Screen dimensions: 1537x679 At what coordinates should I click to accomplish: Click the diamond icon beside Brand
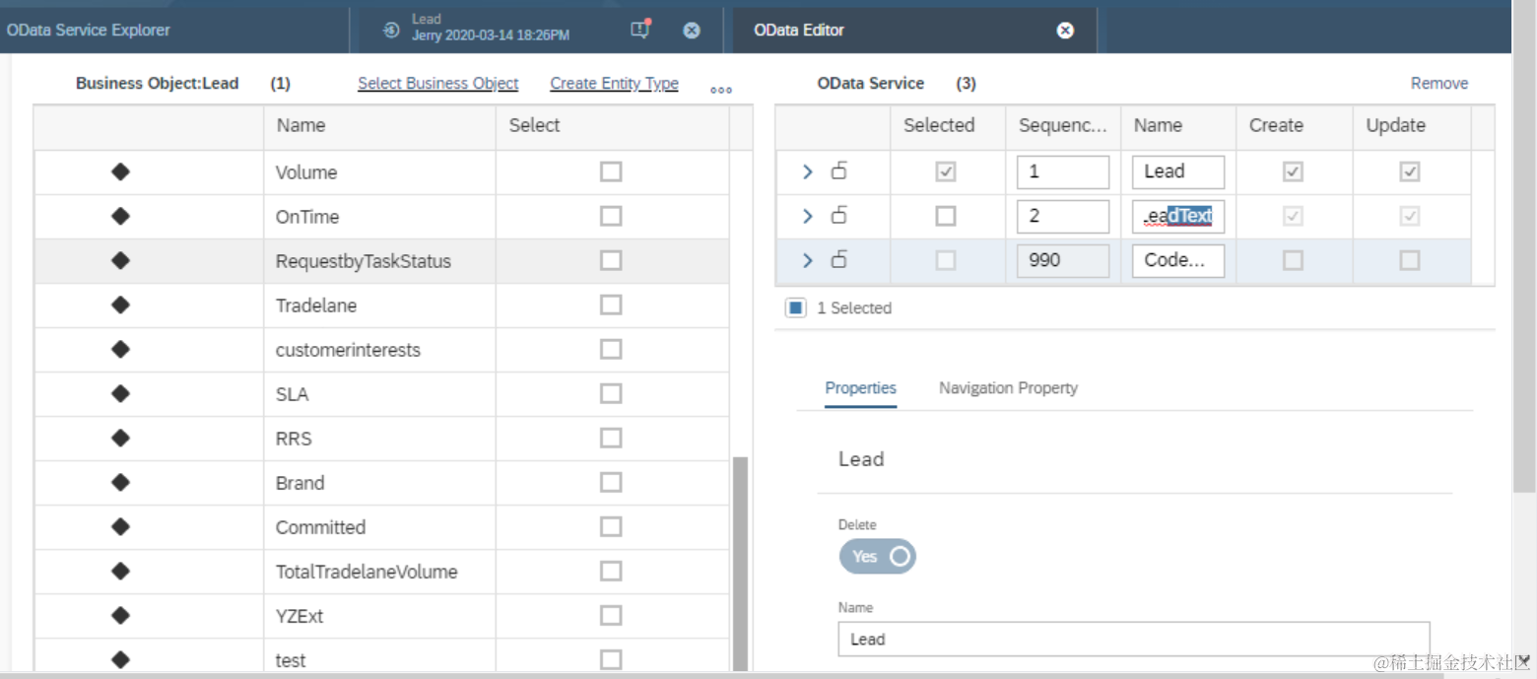tap(120, 483)
